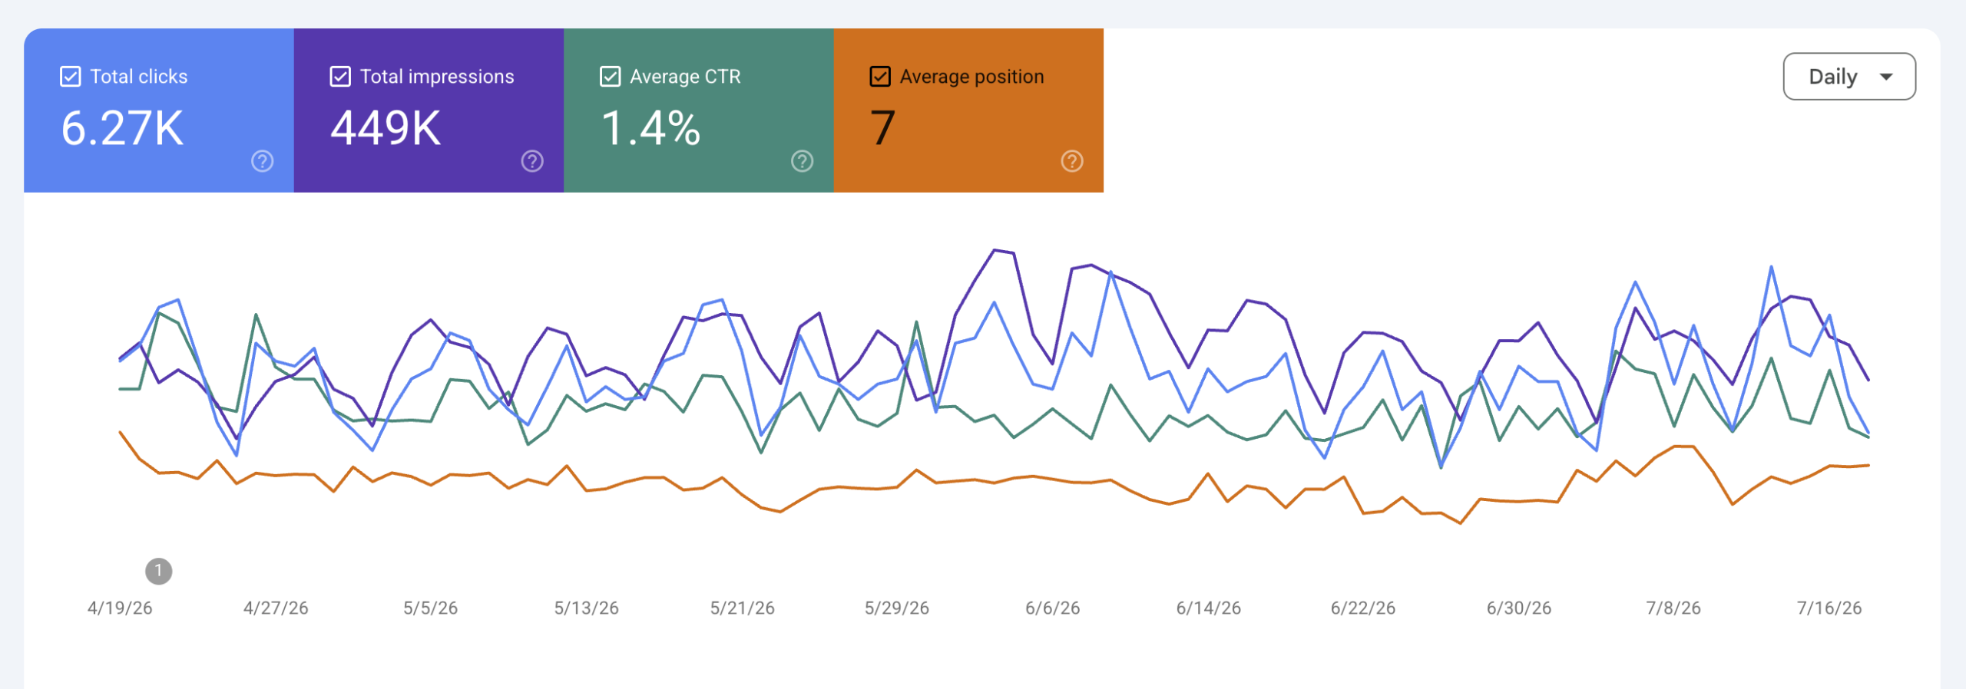Select the purple Total impressions card
1966x689 pixels.
[429, 110]
